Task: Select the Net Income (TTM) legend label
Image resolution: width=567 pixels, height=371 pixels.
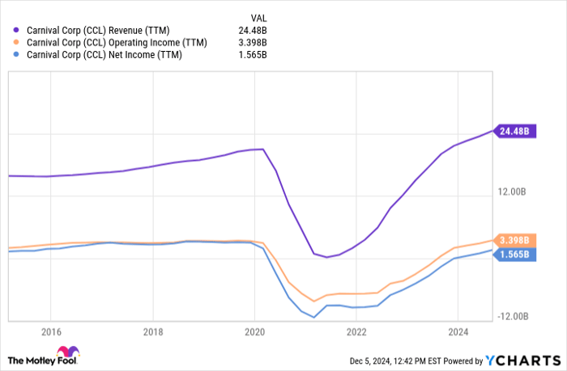Action: (104, 55)
